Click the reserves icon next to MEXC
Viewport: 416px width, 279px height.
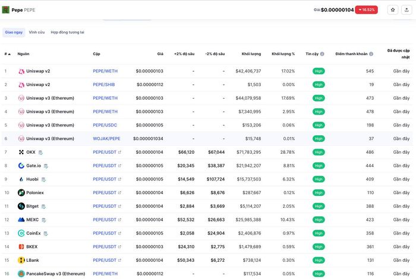click(44, 220)
